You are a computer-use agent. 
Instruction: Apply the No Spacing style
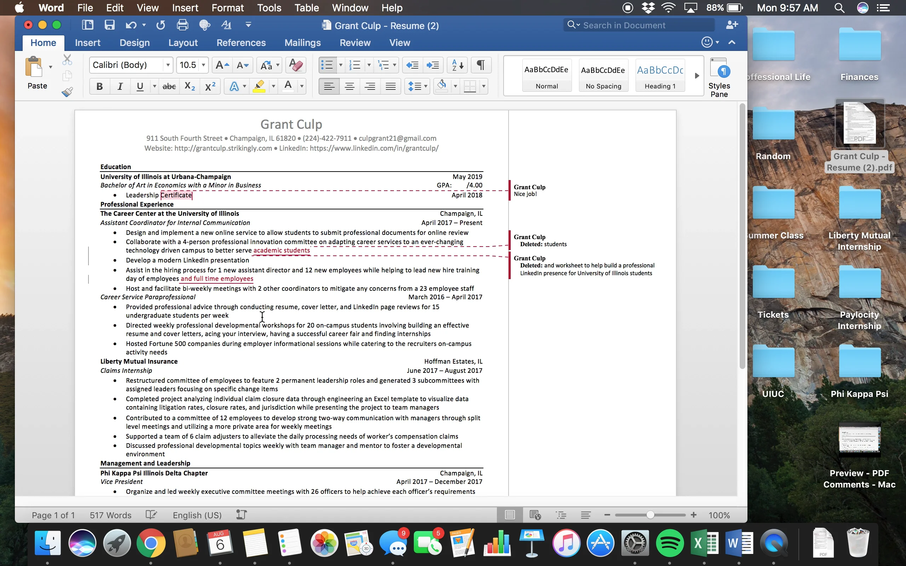point(603,76)
